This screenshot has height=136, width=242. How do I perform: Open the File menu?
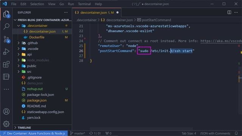pyautogui.click(x=14, y=4)
